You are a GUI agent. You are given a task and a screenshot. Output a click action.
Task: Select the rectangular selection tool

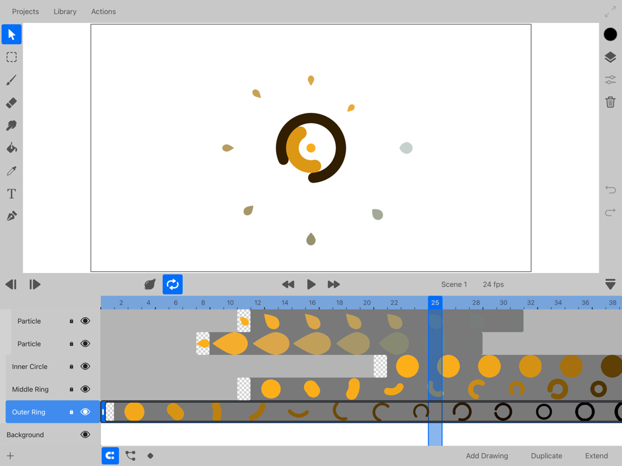point(11,57)
